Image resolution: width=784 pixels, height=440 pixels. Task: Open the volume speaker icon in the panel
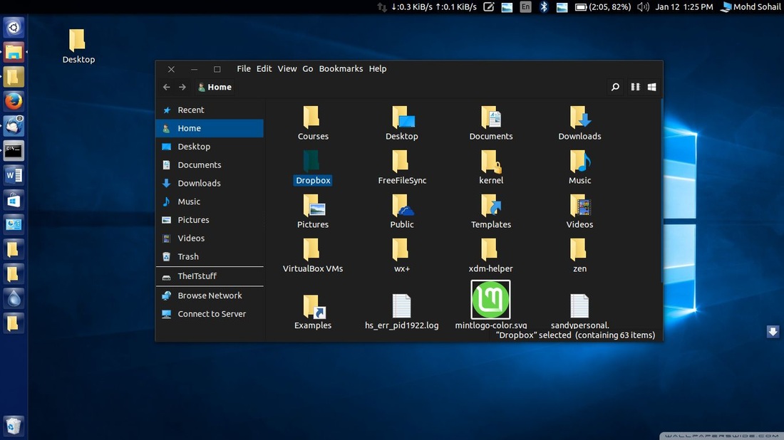(641, 6)
